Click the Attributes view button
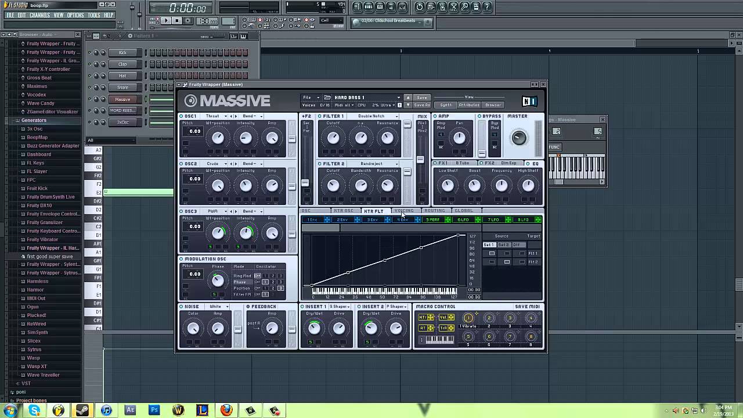This screenshot has height=418, width=743. pyautogui.click(x=469, y=105)
